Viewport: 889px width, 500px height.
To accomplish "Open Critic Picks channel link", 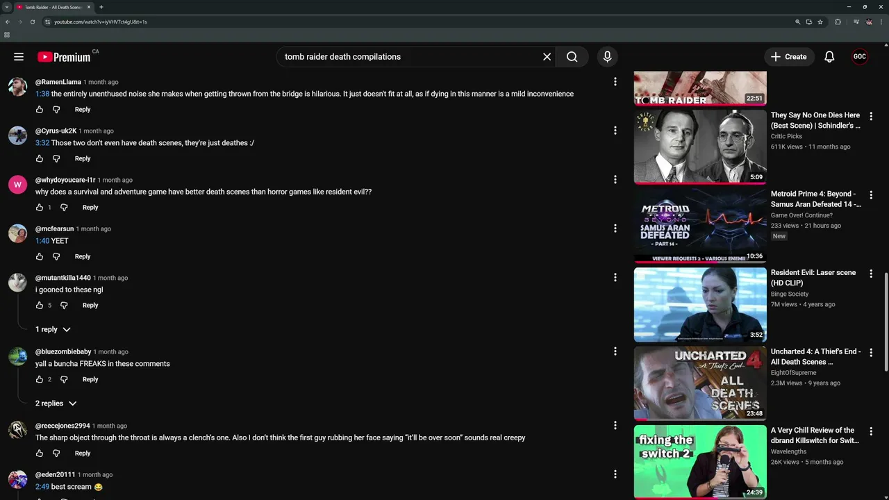I will coord(786,136).
